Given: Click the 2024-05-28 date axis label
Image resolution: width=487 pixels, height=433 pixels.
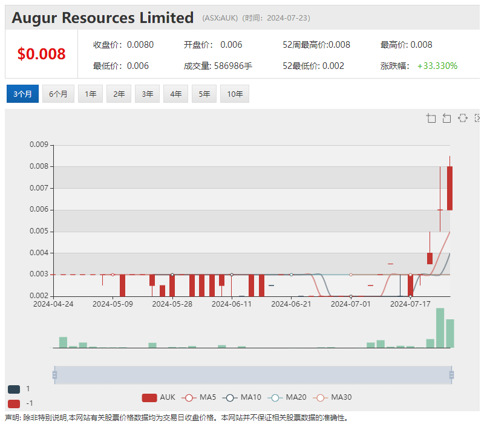Looking at the screenshot, I should [172, 304].
